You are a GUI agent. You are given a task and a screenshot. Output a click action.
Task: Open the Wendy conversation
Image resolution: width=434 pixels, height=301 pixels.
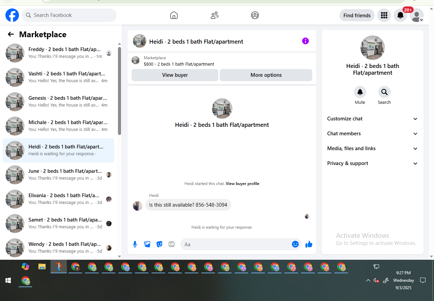pos(59,248)
